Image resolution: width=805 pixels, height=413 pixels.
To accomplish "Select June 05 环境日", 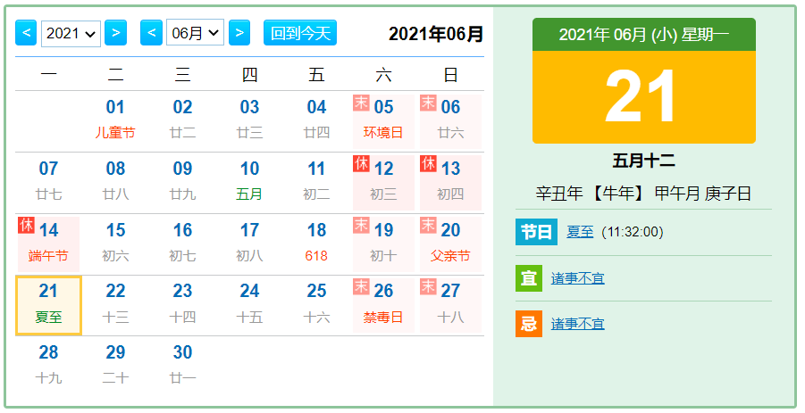I will coord(383,121).
